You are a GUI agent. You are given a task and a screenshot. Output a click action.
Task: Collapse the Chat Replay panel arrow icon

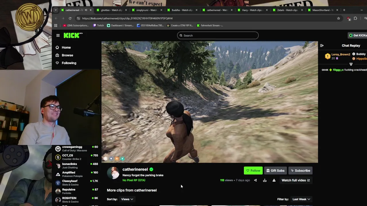point(322,45)
